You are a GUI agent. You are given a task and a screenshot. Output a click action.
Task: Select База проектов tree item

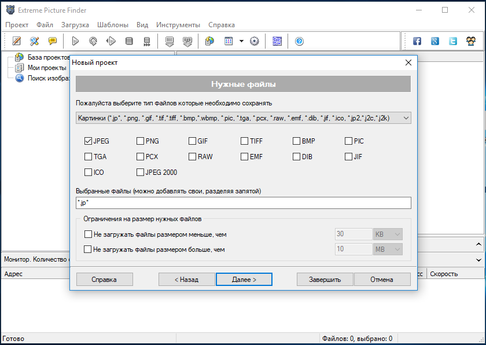click(x=49, y=57)
